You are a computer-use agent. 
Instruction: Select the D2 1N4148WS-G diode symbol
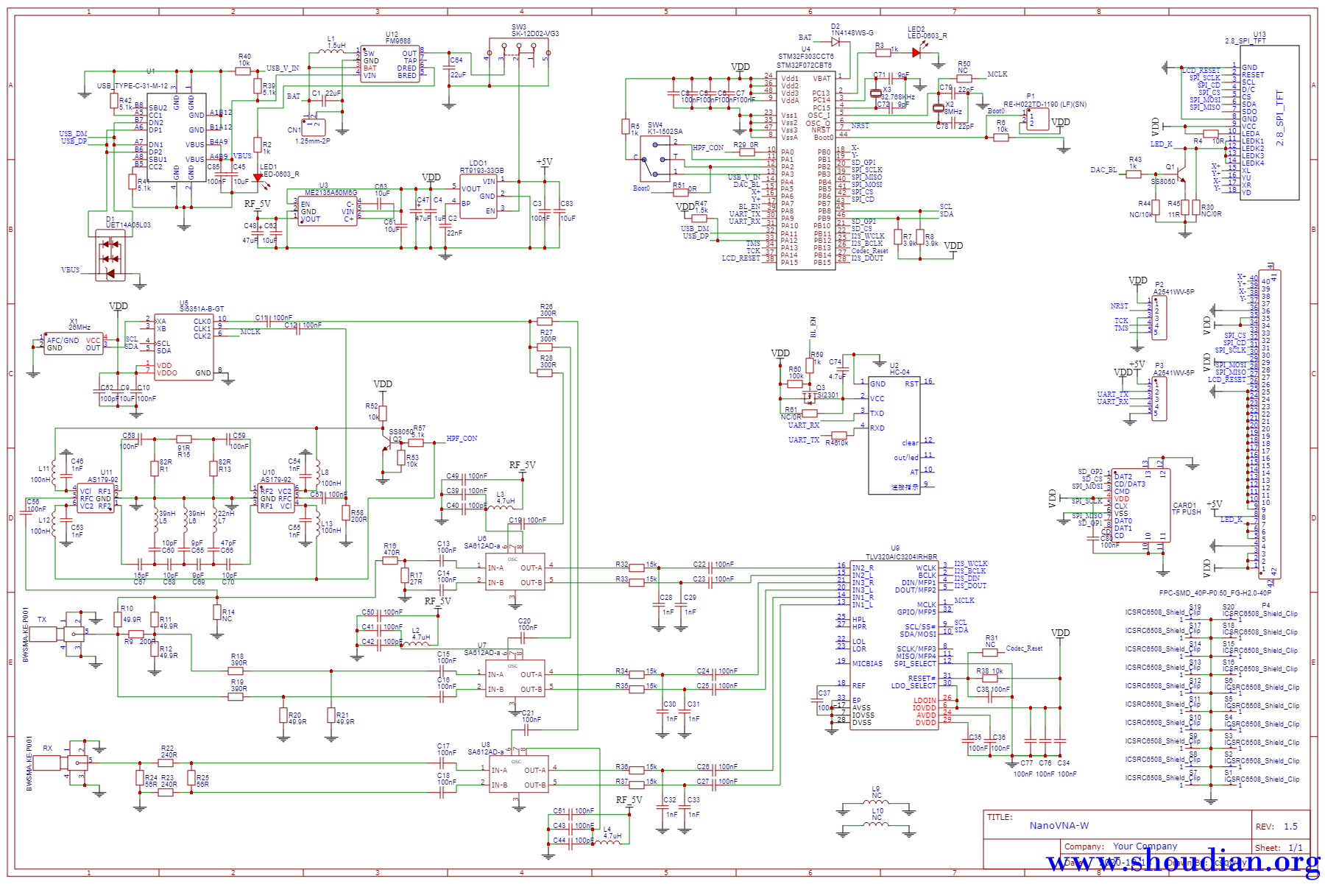pos(835,42)
